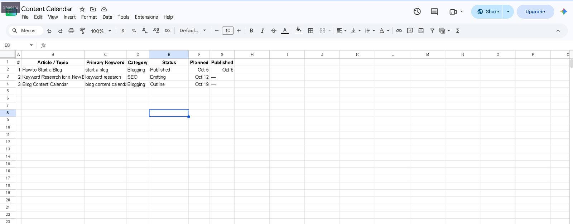Search the Menus box
573x224 pixels.
click(25, 31)
